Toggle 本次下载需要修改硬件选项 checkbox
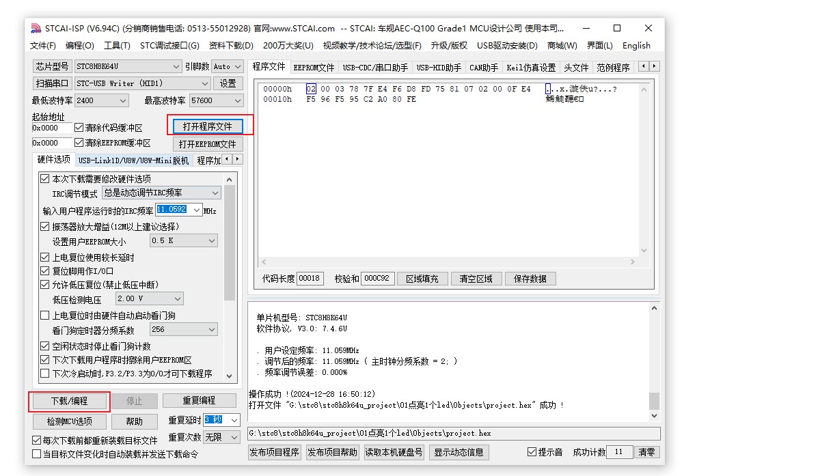 coord(45,179)
